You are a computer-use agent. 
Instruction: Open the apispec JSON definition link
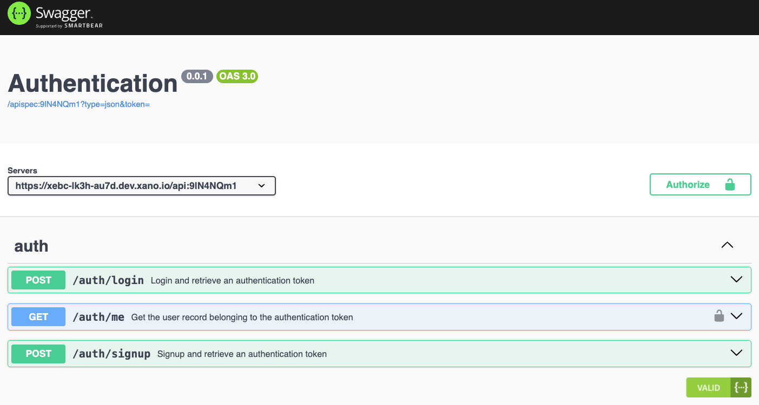pyautogui.click(x=79, y=104)
